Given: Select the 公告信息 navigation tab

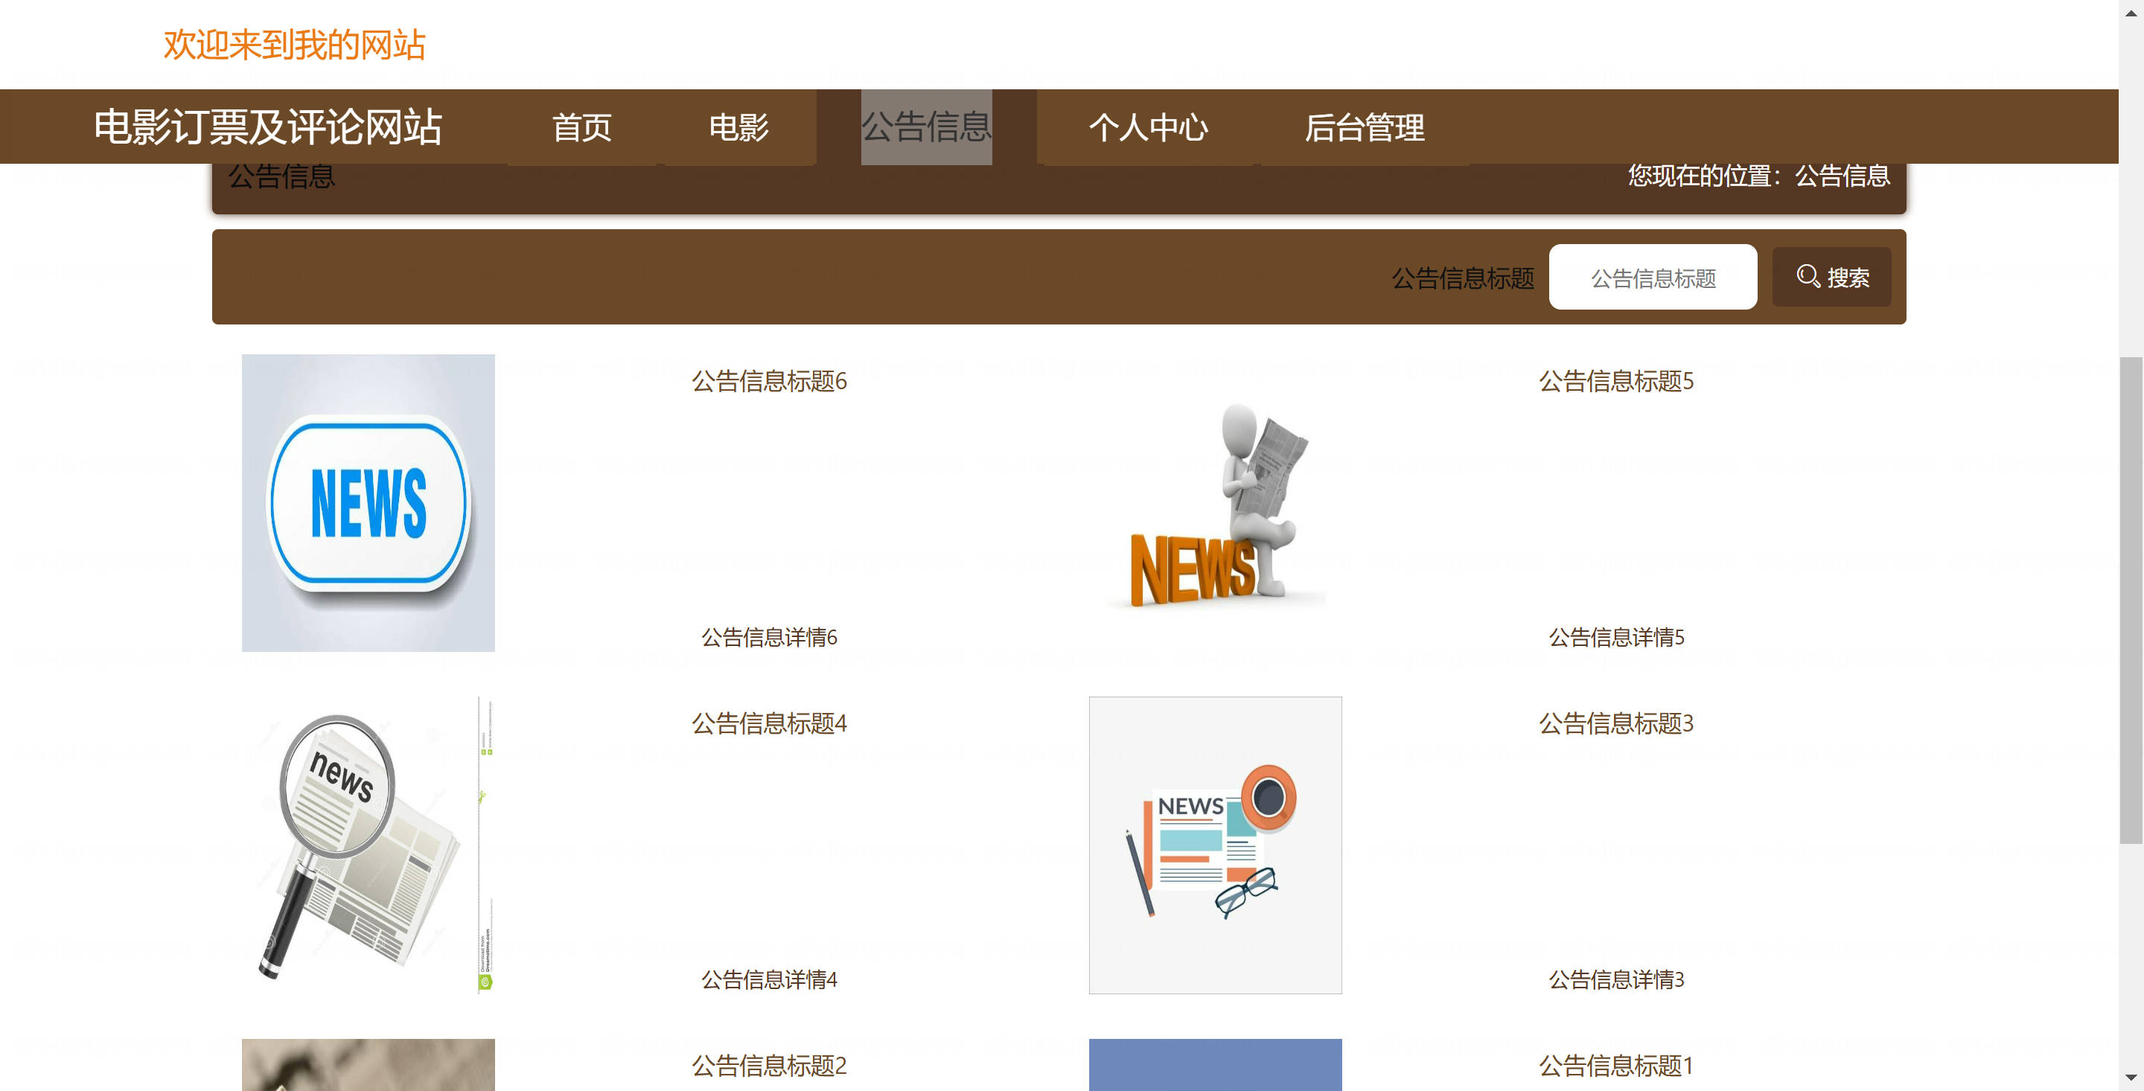Looking at the screenshot, I should point(925,127).
